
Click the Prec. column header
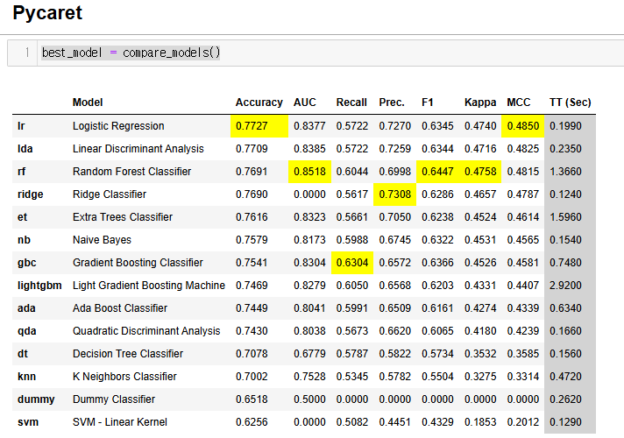392,102
